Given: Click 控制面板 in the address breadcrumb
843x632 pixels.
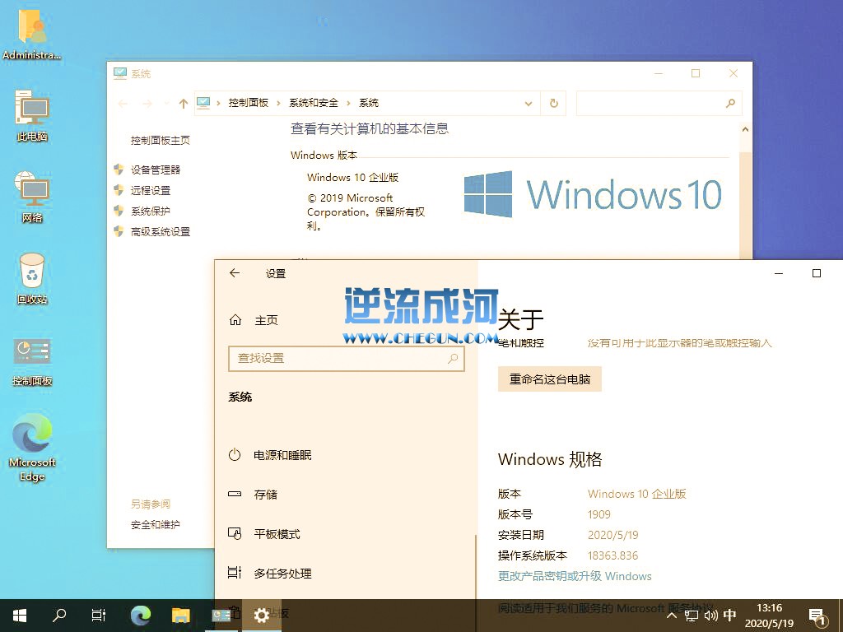Looking at the screenshot, I should (248, 103).
